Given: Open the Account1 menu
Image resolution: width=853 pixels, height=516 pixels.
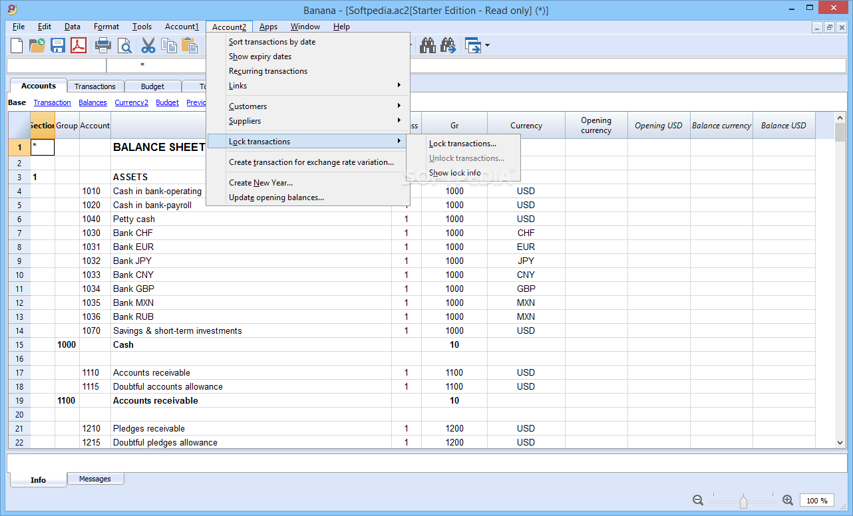Looking at the screenshot, I should [182, 27].
